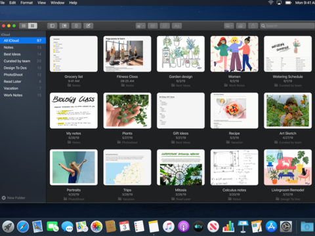Screen dimensions: 315x236
Task: Click the notes search field
Action: [x=287, y=26]
